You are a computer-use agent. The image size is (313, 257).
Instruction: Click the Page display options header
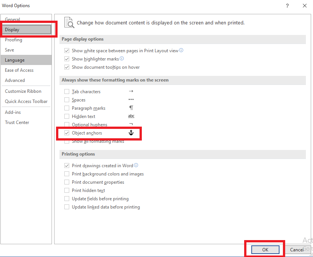[x=182, y=39]
